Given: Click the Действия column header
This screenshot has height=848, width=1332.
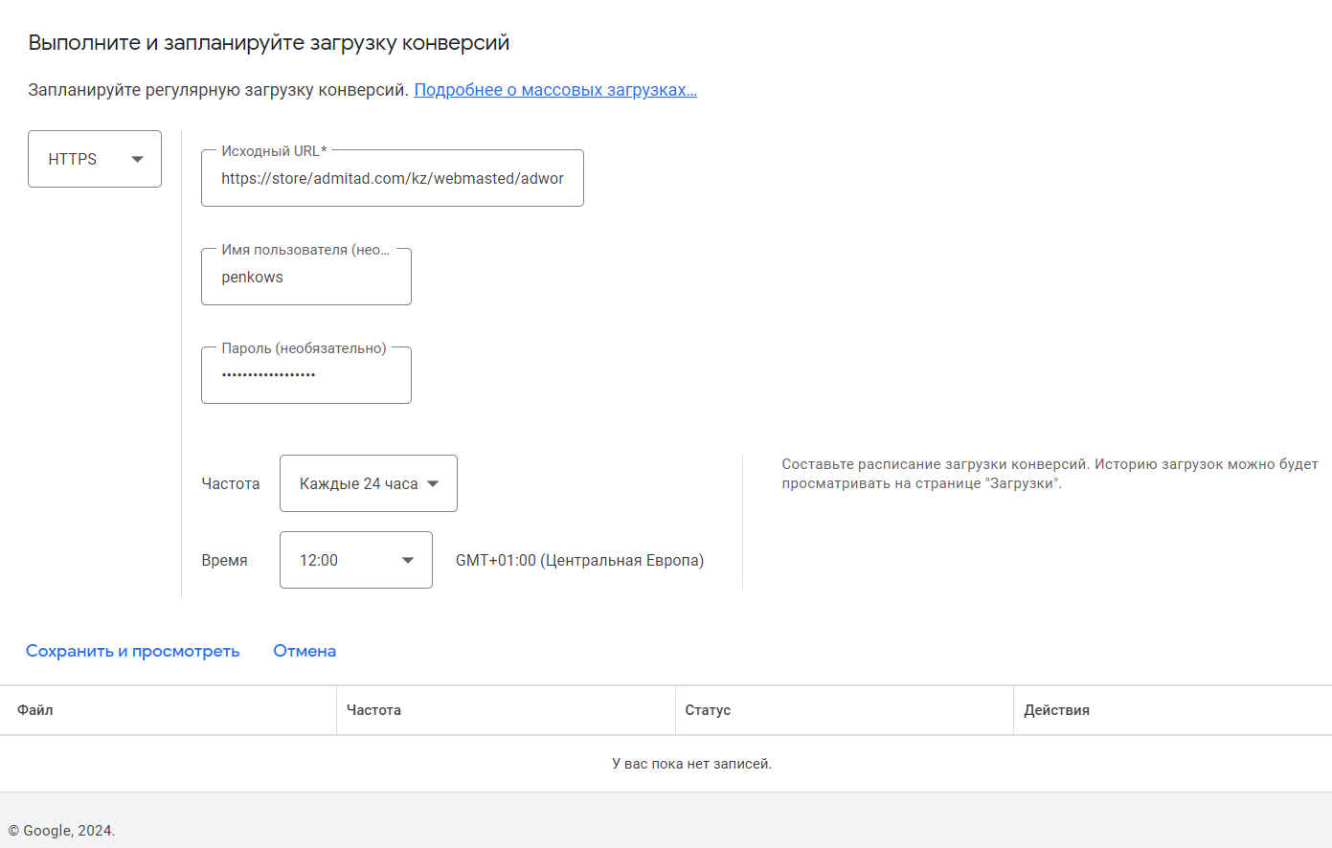Looking at the screenshot, I should pos(1056,710).
